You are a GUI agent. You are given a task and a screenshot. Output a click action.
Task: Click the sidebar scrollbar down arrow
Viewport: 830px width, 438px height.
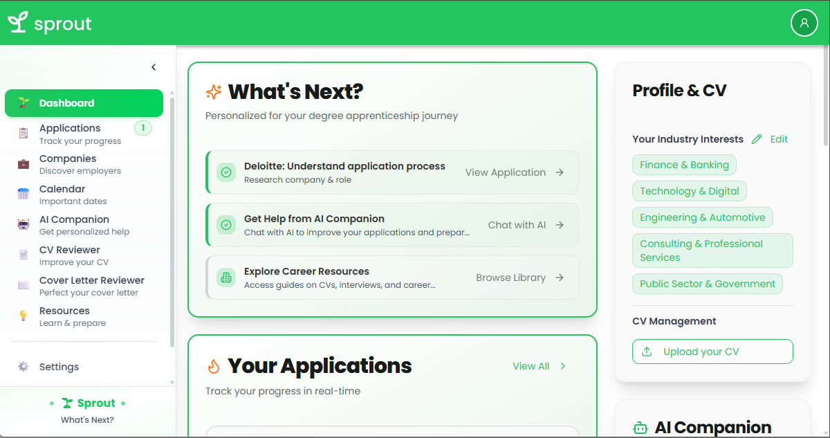(172, 382)
